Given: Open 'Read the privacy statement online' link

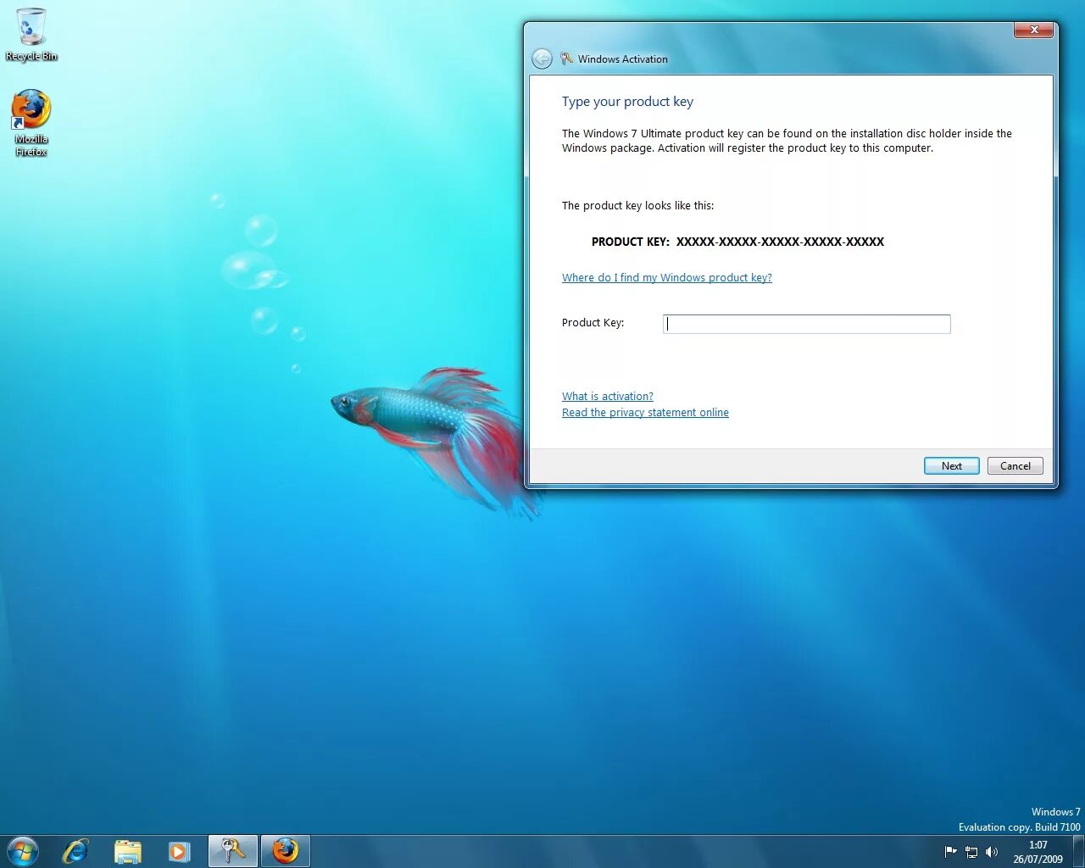Looking at the screenshot, I should (645, 412).
